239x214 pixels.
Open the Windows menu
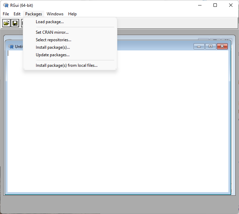click(x=55, y=14)
